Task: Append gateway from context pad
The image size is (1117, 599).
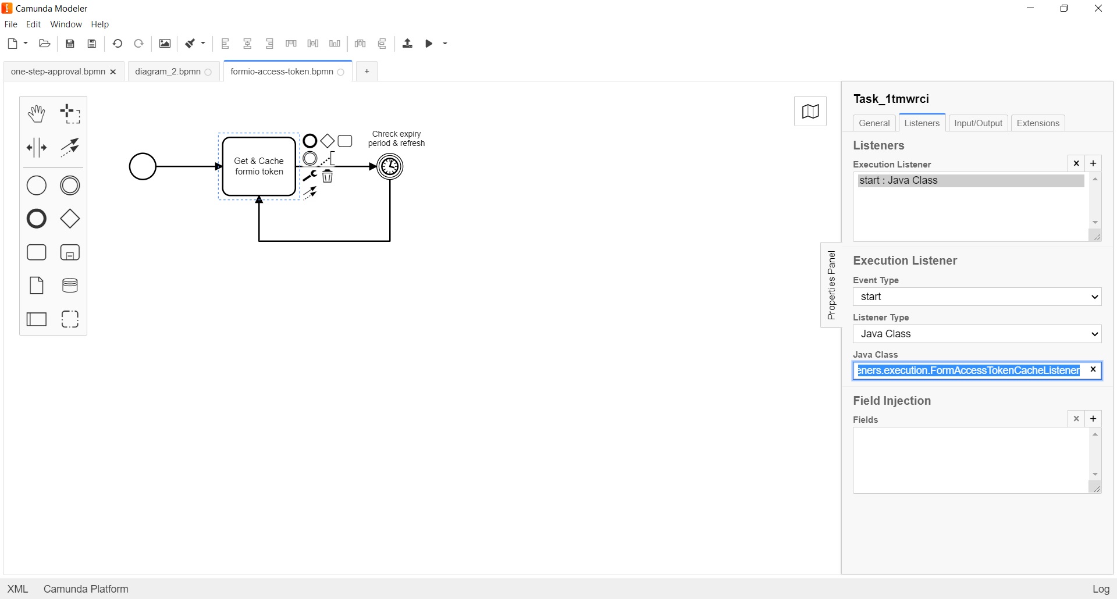Action: [x=328, y=141]
